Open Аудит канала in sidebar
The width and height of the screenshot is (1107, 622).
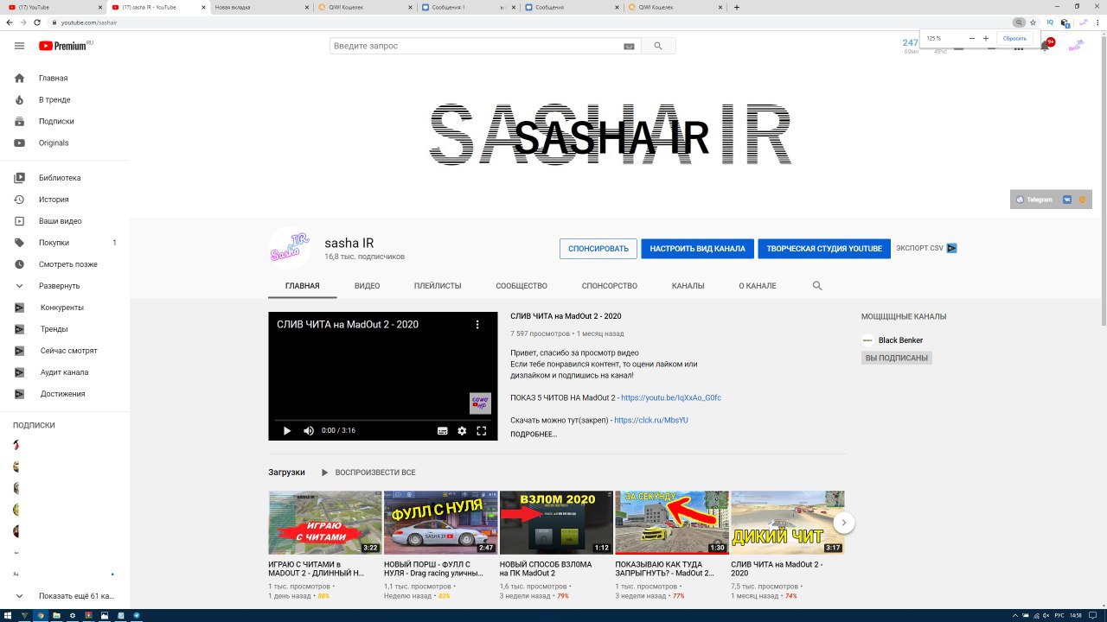(x=65, y=372)
